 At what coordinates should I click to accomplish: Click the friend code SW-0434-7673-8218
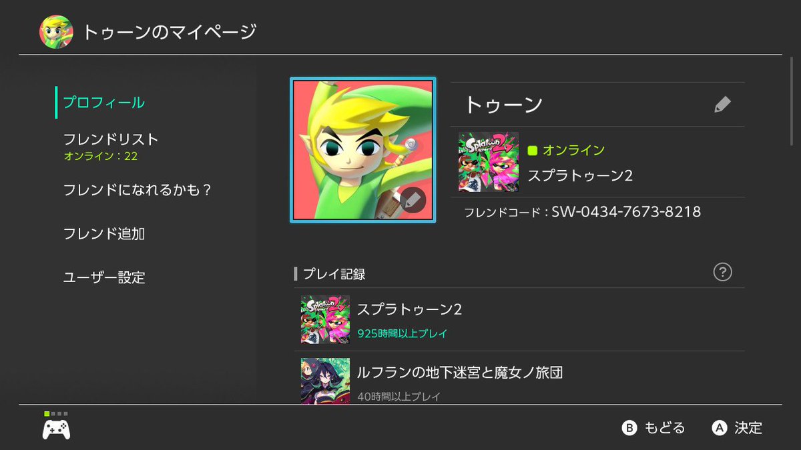click(626, 212)
